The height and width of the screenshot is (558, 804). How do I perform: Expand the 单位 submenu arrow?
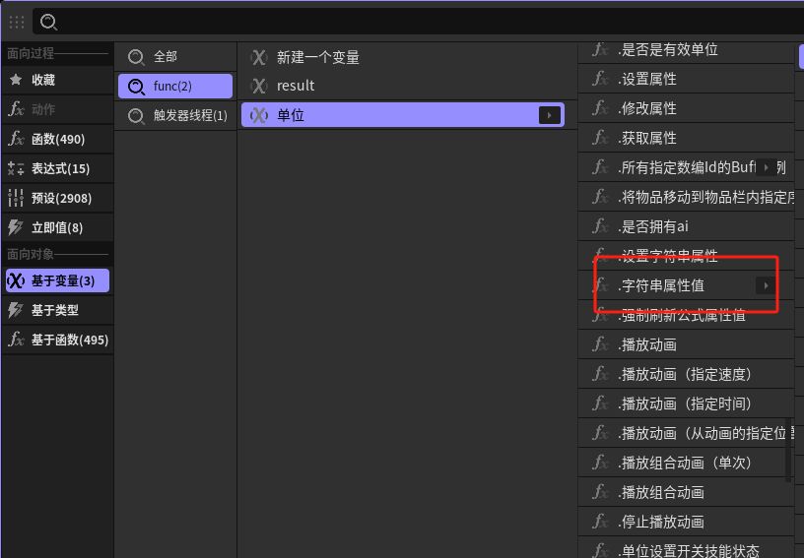549,115
